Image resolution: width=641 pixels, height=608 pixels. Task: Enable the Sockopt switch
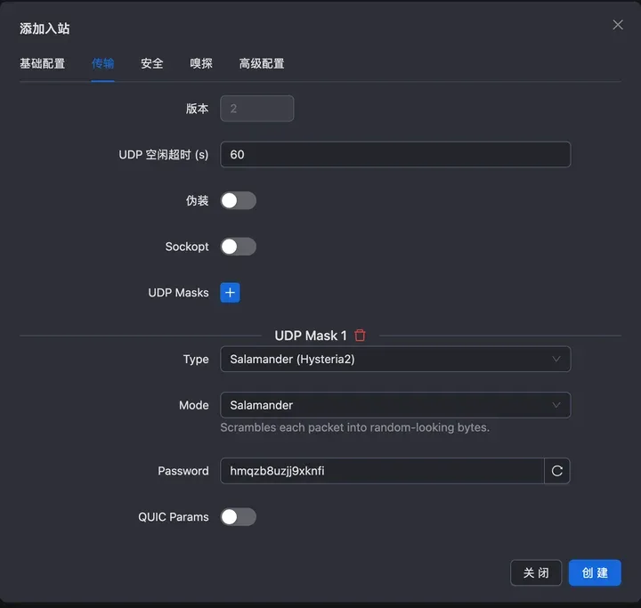point(239,247)
